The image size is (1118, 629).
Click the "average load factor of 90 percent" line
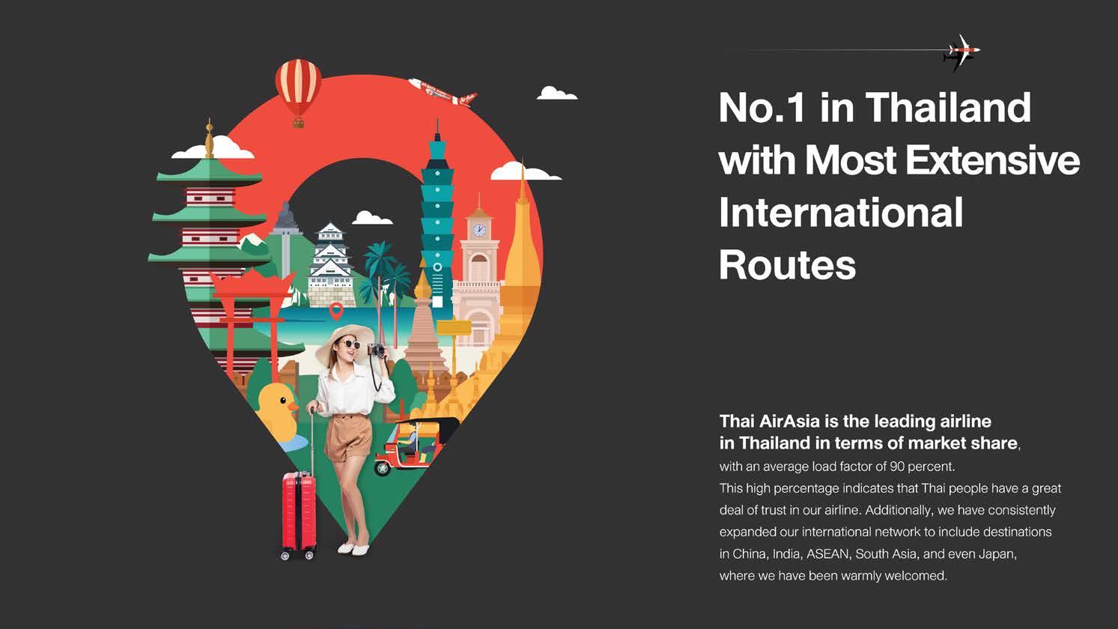click(x=837, y=467)
